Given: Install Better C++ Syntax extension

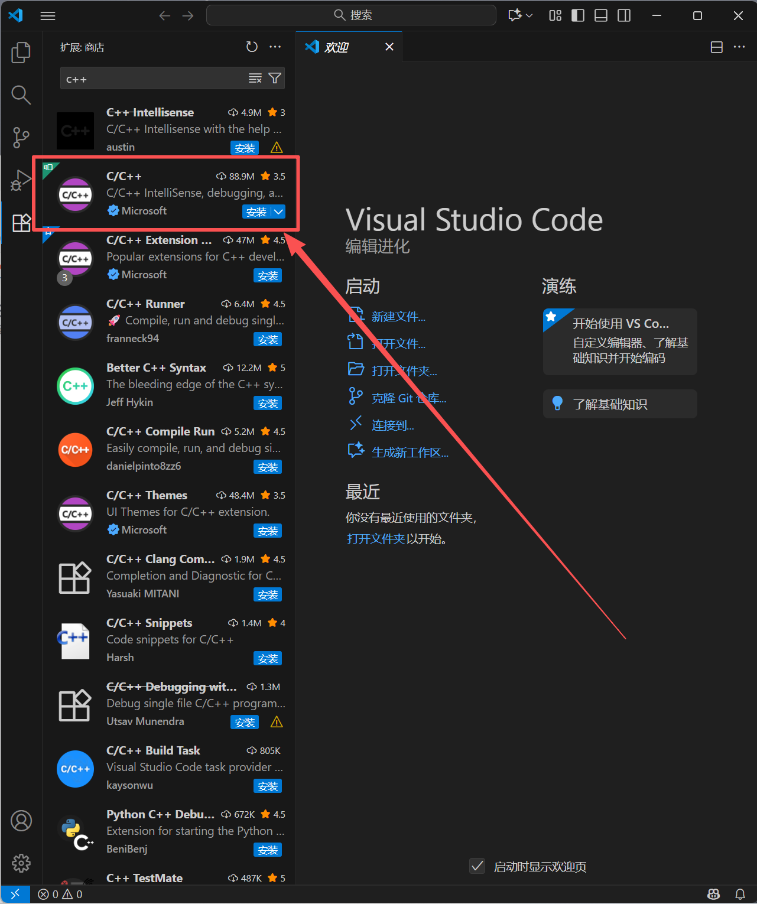Looking at the screenshot, I should click(x=268, y=403).
